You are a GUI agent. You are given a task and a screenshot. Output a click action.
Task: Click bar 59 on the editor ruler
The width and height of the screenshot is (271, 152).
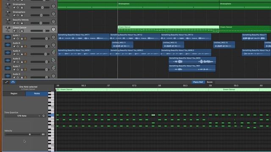[210, 85]
